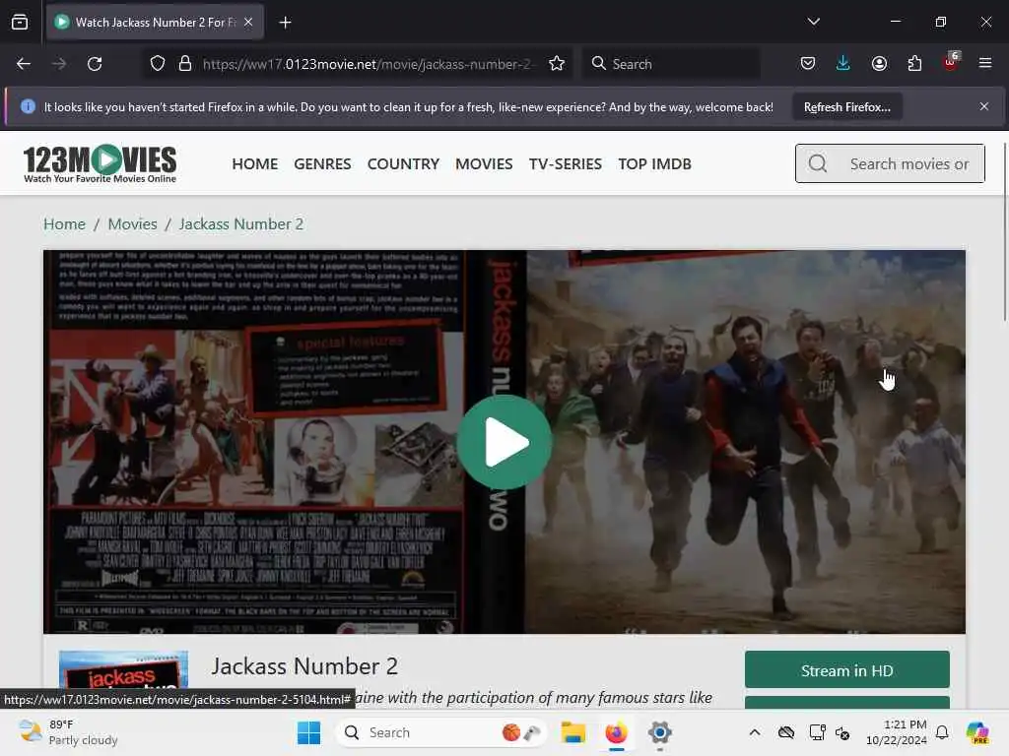Open the TV-SERIES menu item
This screenshot has width=1009, height=756.
tap(566, 164)
